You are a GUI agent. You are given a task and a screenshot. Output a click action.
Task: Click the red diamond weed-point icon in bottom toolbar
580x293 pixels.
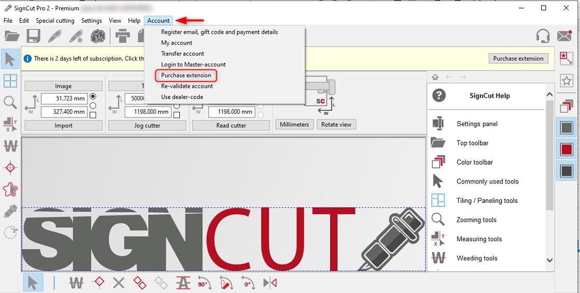[x=97, y=283]
